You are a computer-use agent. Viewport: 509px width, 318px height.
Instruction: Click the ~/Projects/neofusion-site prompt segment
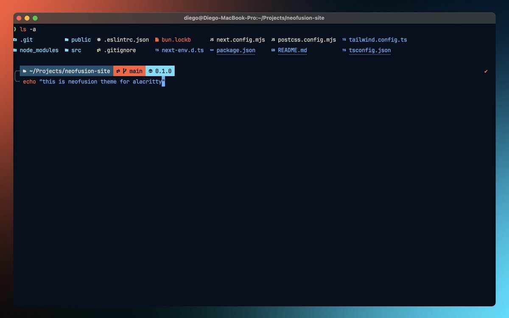[x=67, y=71]
